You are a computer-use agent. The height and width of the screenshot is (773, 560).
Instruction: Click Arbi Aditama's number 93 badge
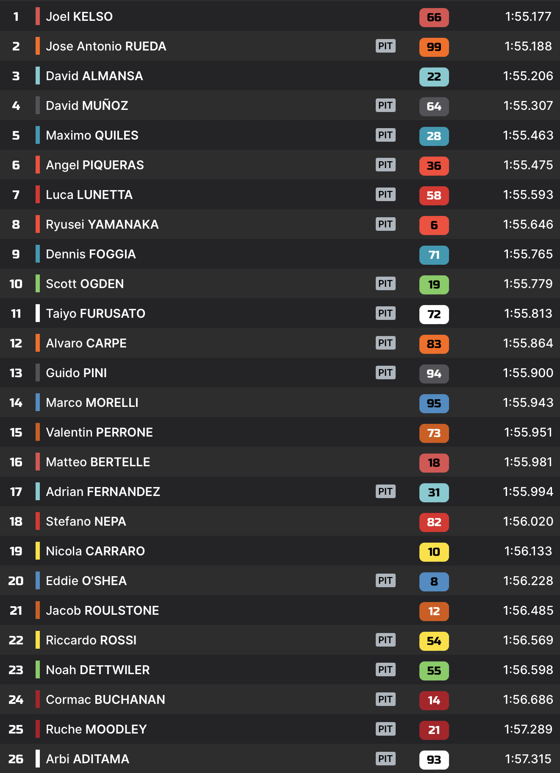(434, 760)
